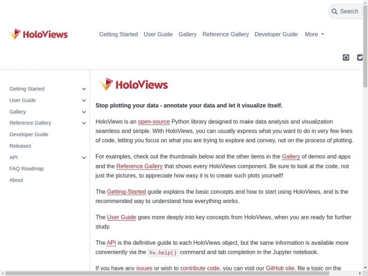
Task: Follow the User Guide link in the paragraph
Action: point(121,217)
